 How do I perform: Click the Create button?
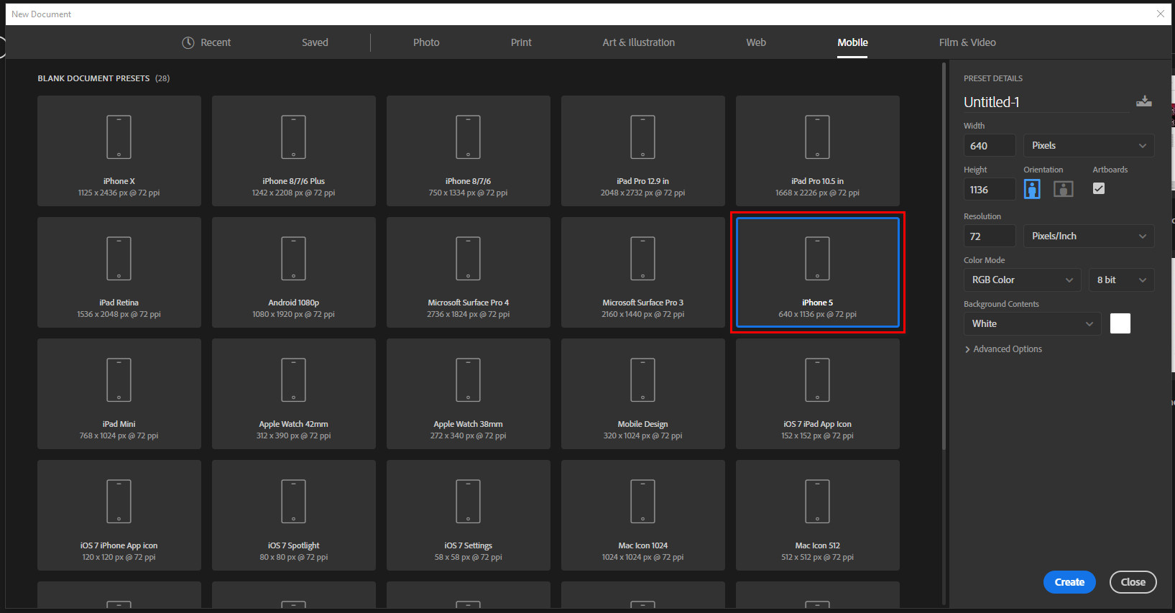tap(1069, 582)
